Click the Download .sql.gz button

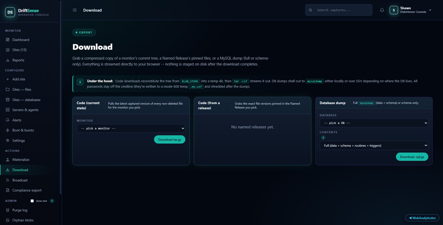point(412,157)
